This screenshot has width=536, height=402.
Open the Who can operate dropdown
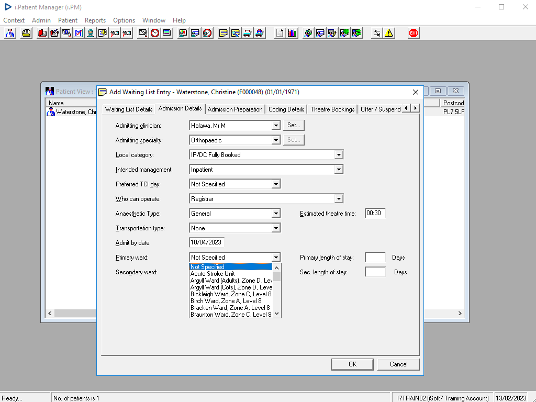339,199
